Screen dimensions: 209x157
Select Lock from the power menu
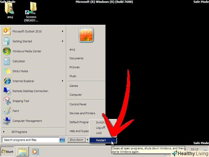(x=99, y=133)
